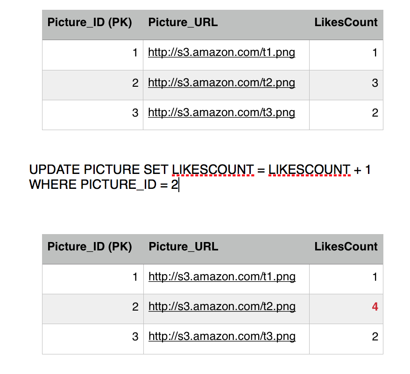Select the Picture_ID (PK) header in first table
410x374 pixels.
[90, 22]
